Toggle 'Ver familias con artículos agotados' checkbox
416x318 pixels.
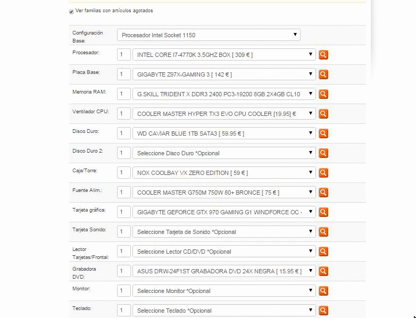click(71, 12)
